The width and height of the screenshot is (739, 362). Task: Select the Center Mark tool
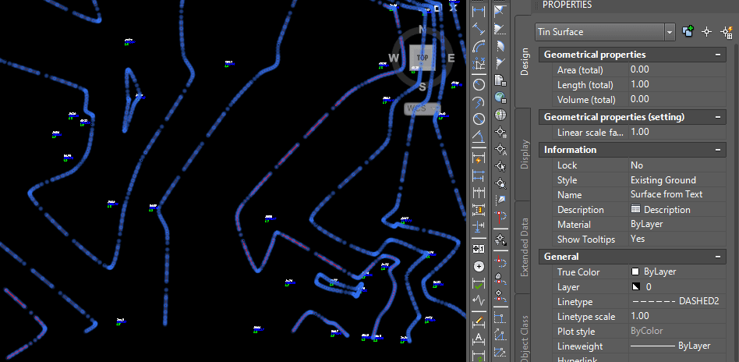point(479,266)
